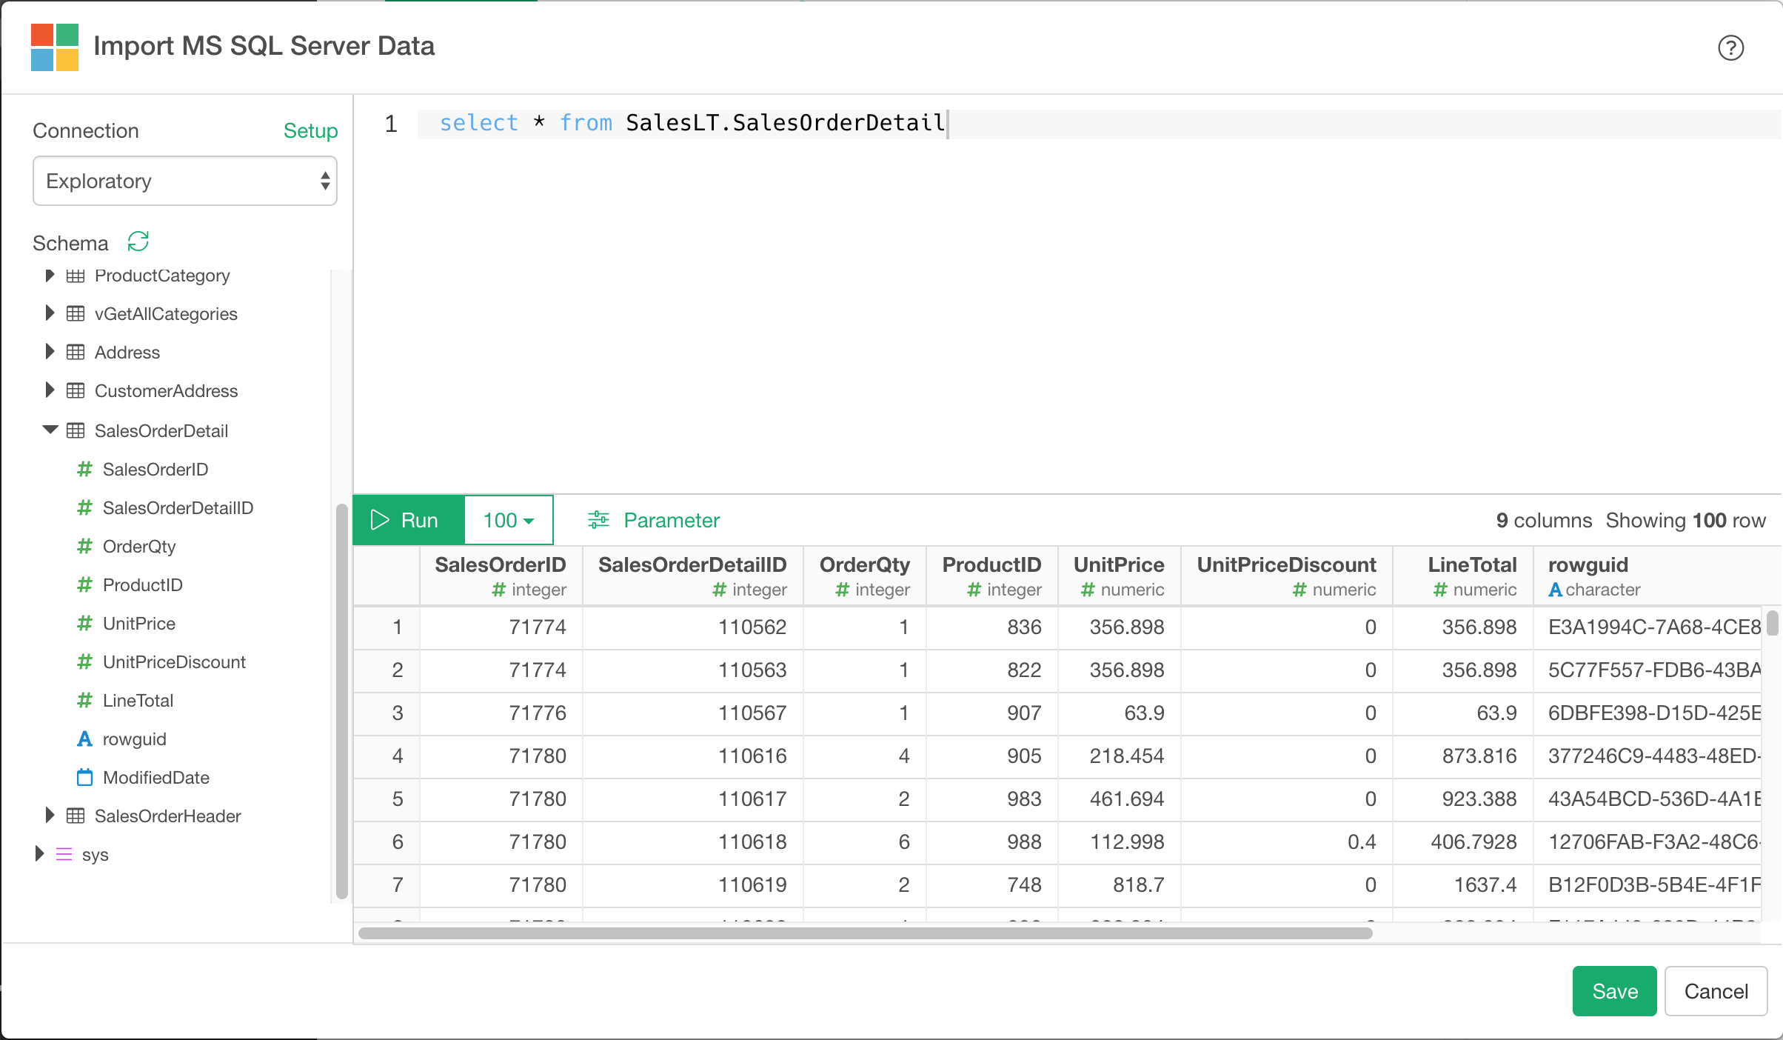Expand the SalesOrderHeader table
The image size is (1783, 1040).
[x=50, y=816]
